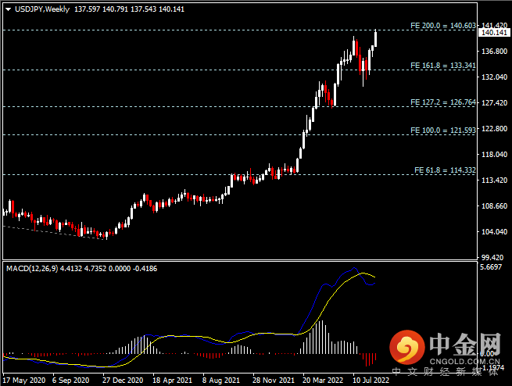Image resolution: width=512 pixels, height=386 pixels.
Task: Click the 17 May 2020 date marker
Action: [23, 380]
